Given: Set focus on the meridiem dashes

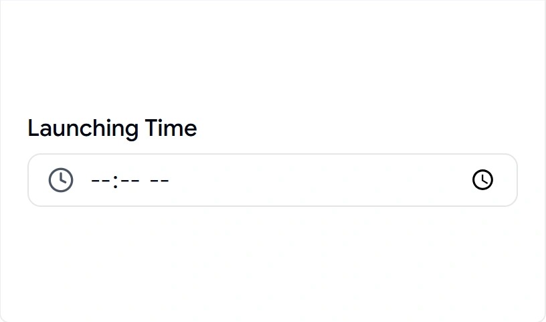Looking at the screenshot, I should 159,181.
